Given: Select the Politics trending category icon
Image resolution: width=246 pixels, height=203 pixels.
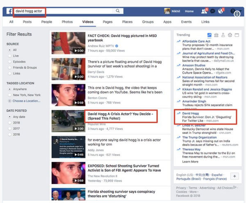Looking at the screenshot, I should pyautogui.click(x=216, y=35).
